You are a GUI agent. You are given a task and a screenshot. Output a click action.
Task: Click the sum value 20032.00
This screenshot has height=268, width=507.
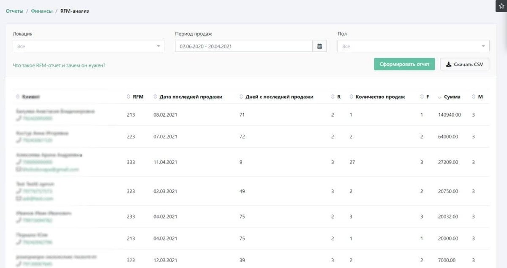pyautogui.click(x=448, y=217)
